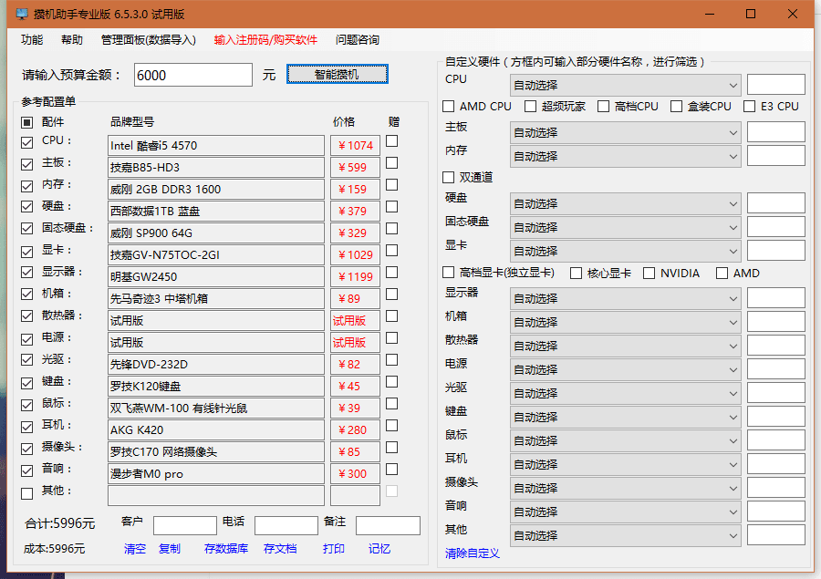Open 管理面板(数据导入) menu

pos(148,40)
